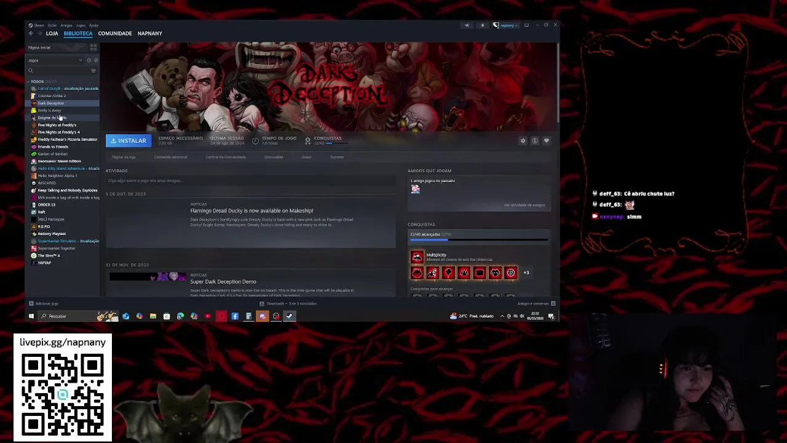Open the Conteúdo adicional link
Image resolution: width=787 pixels, height=443 pixels.
pos(171,157)
